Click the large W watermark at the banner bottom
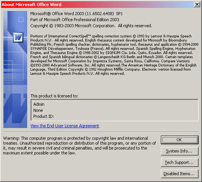 click(x=15, y=108)
